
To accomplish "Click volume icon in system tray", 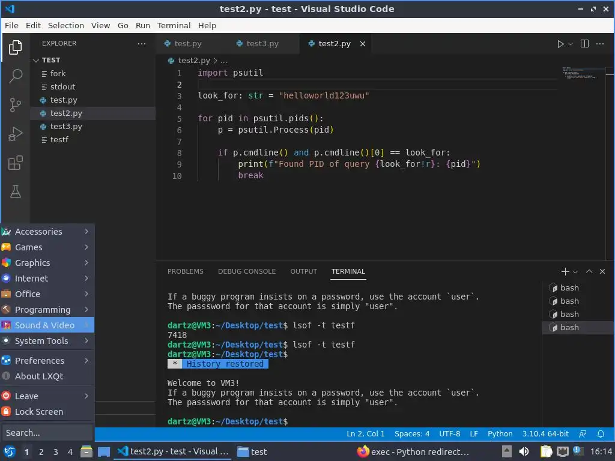I will 524,451.
